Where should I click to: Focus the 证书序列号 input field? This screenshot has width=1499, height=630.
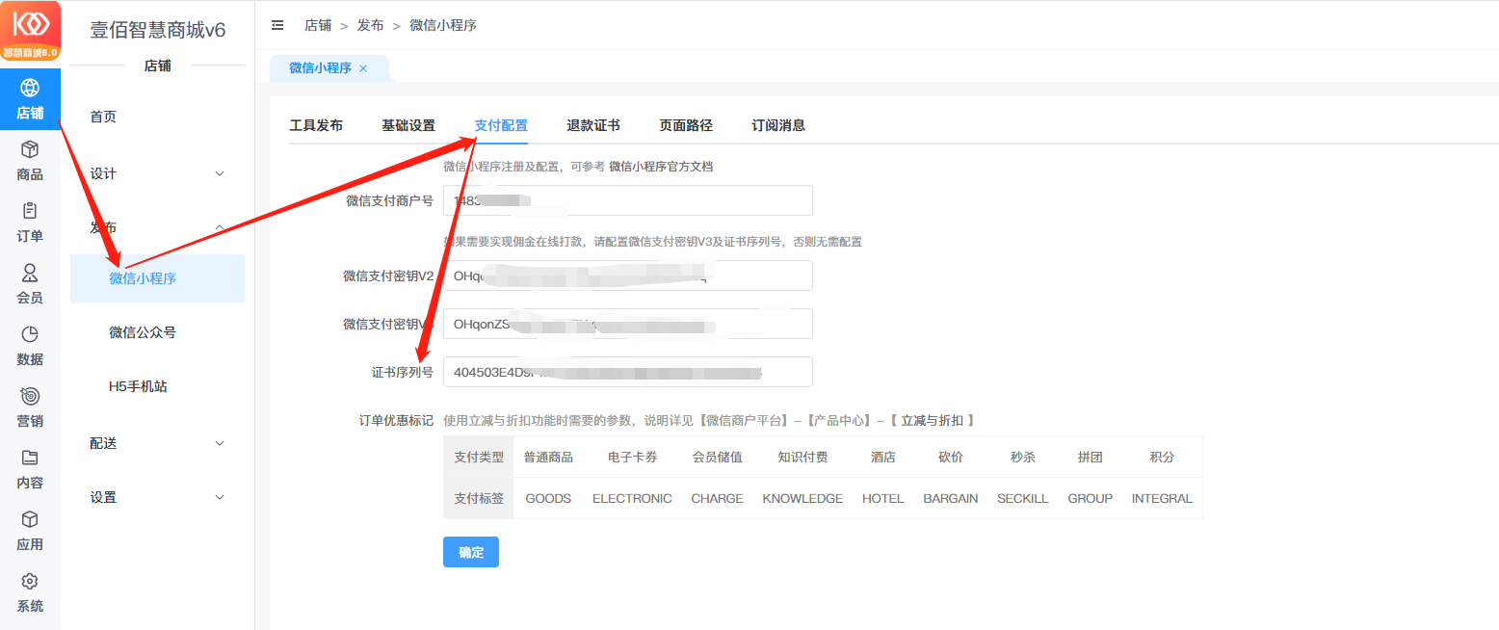tap(628, 372)
